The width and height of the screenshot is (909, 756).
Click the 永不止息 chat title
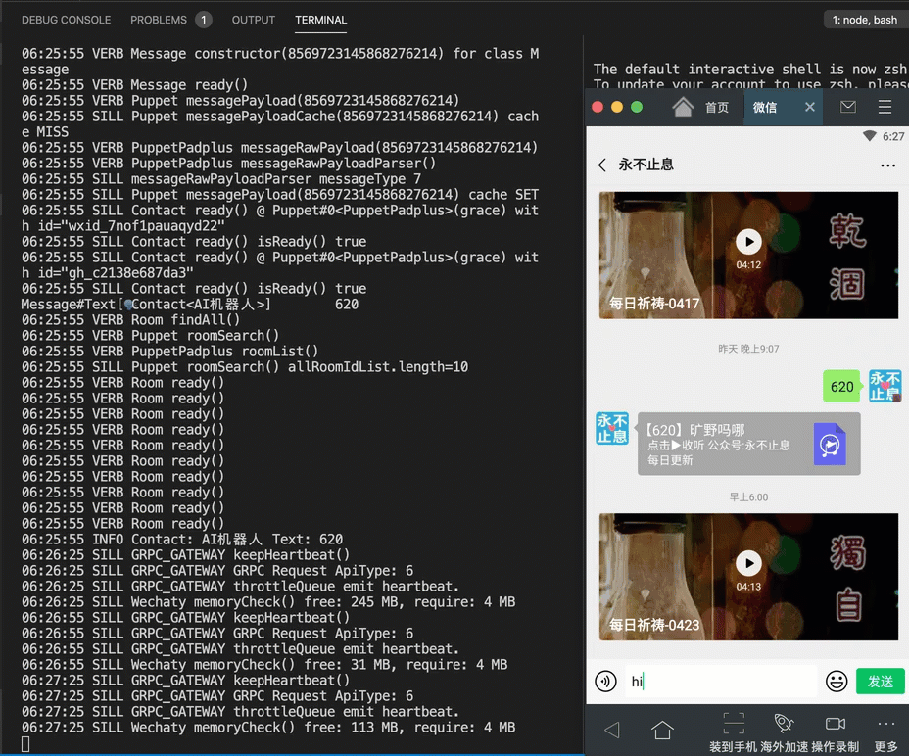(x=646, y=165)
